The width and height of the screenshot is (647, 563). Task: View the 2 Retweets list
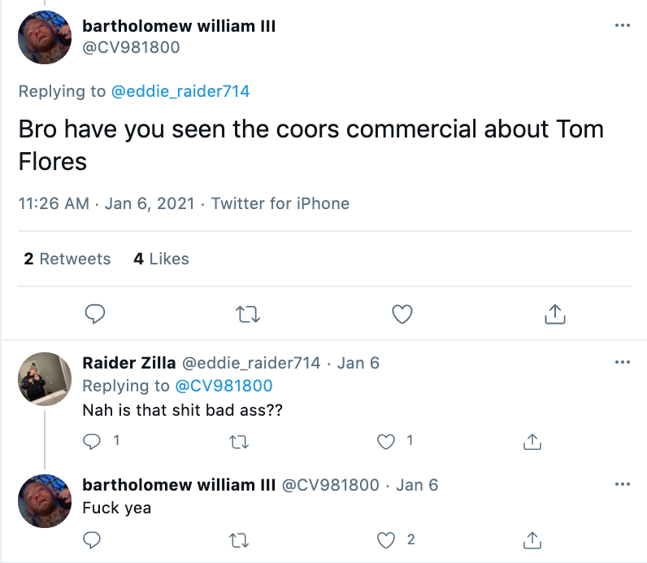67,259
